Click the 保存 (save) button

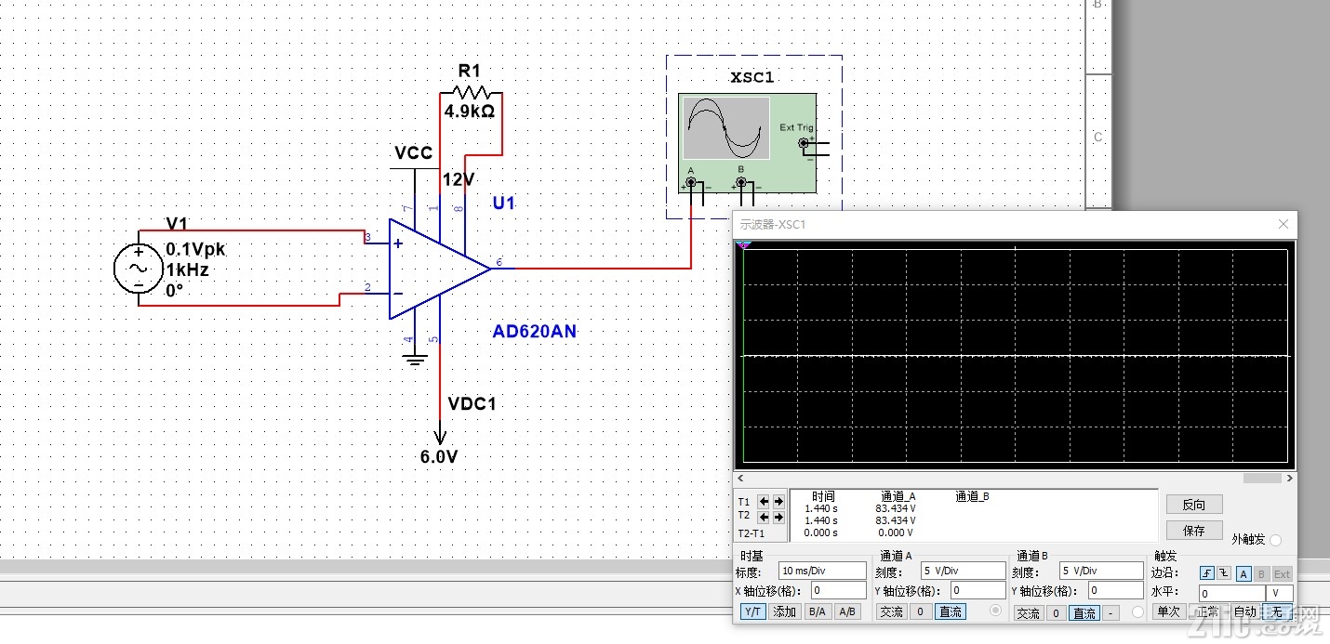click(x=1194, y=531)
